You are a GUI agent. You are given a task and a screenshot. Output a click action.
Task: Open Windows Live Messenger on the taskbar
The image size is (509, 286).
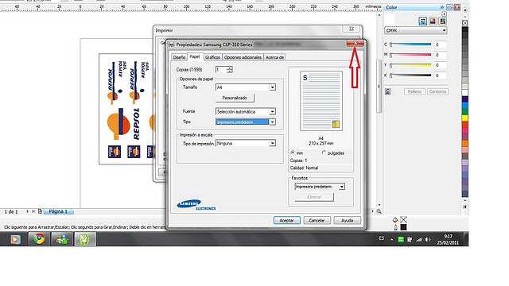click(x=62, y=240)
